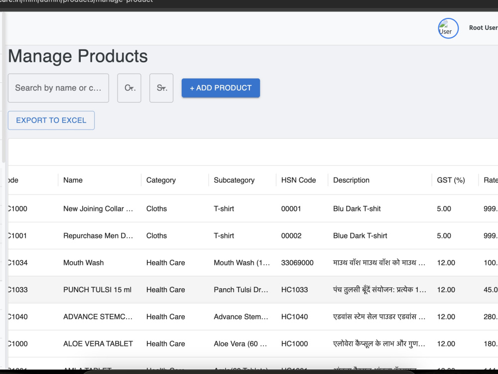The width and height of the screenshot is (498, 374).
Task: Focus the Search by name or code field
Action: (58, 88)
